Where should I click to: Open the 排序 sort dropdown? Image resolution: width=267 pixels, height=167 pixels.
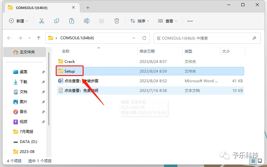[140, 21]
